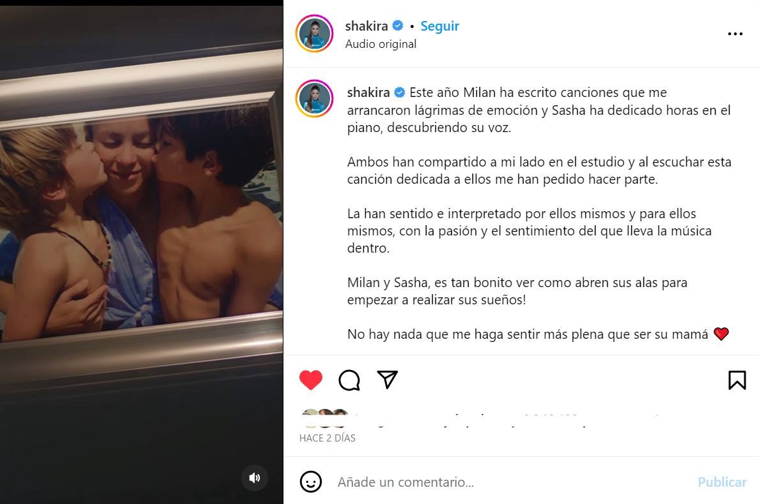The height and width of the screenshot is (504, 759).
Task: Click liker avatars above the timestamp
Action: 325,419
